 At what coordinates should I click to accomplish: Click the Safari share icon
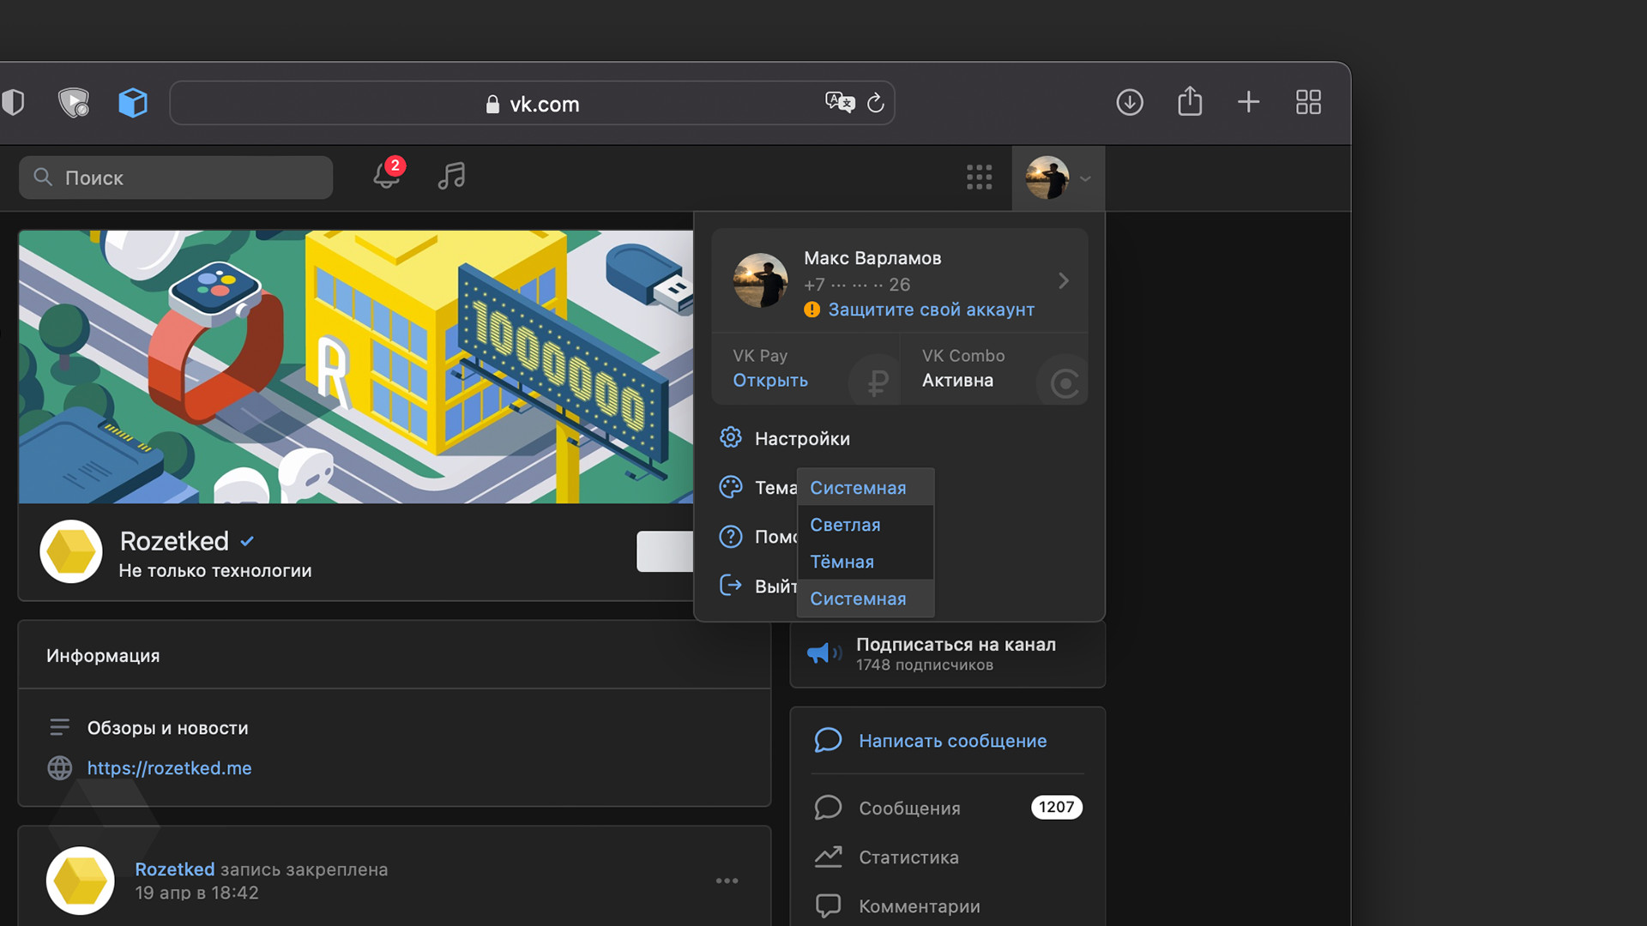1190,101
